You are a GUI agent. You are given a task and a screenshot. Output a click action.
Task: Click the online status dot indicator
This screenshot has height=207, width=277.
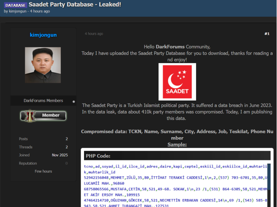(x=74, y=102)
